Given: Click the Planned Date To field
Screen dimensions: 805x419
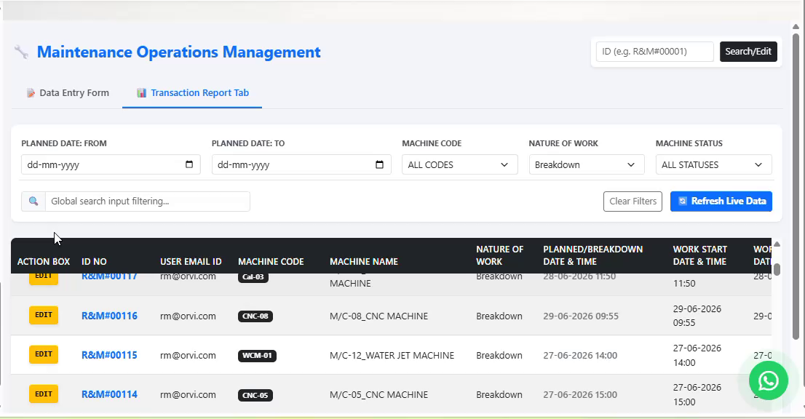Looking at the screenshot, I should tap(301, 164).
